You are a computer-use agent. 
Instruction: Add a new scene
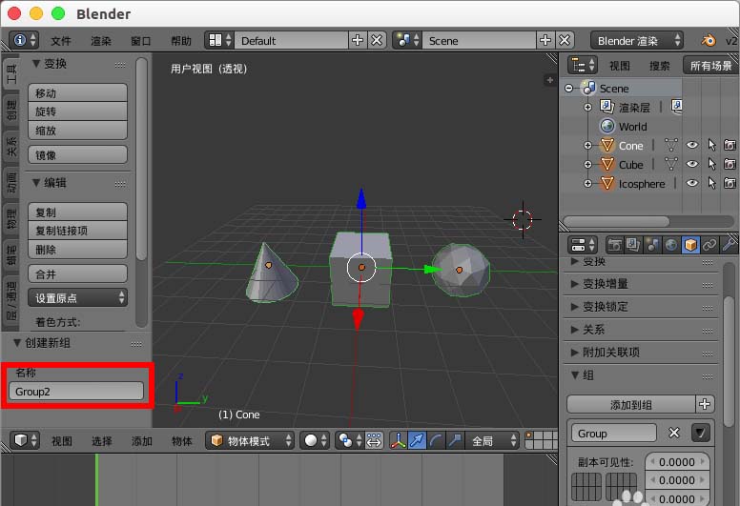[x=545, y=41]
